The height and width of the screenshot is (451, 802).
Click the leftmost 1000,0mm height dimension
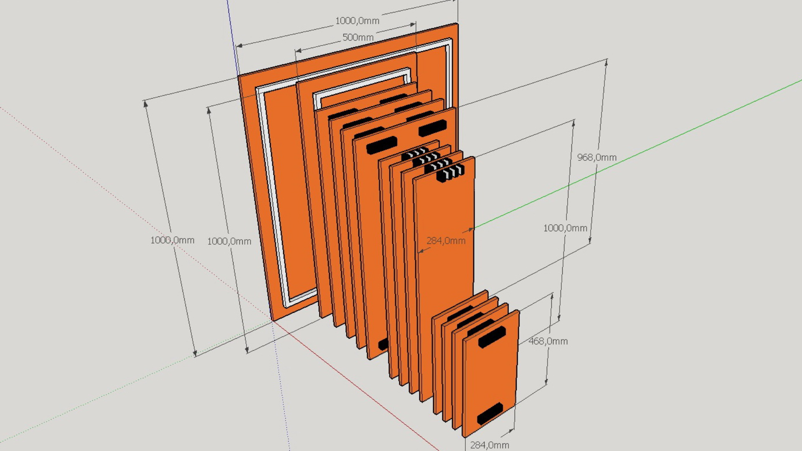pyautogui.click(x=173, y=241)
